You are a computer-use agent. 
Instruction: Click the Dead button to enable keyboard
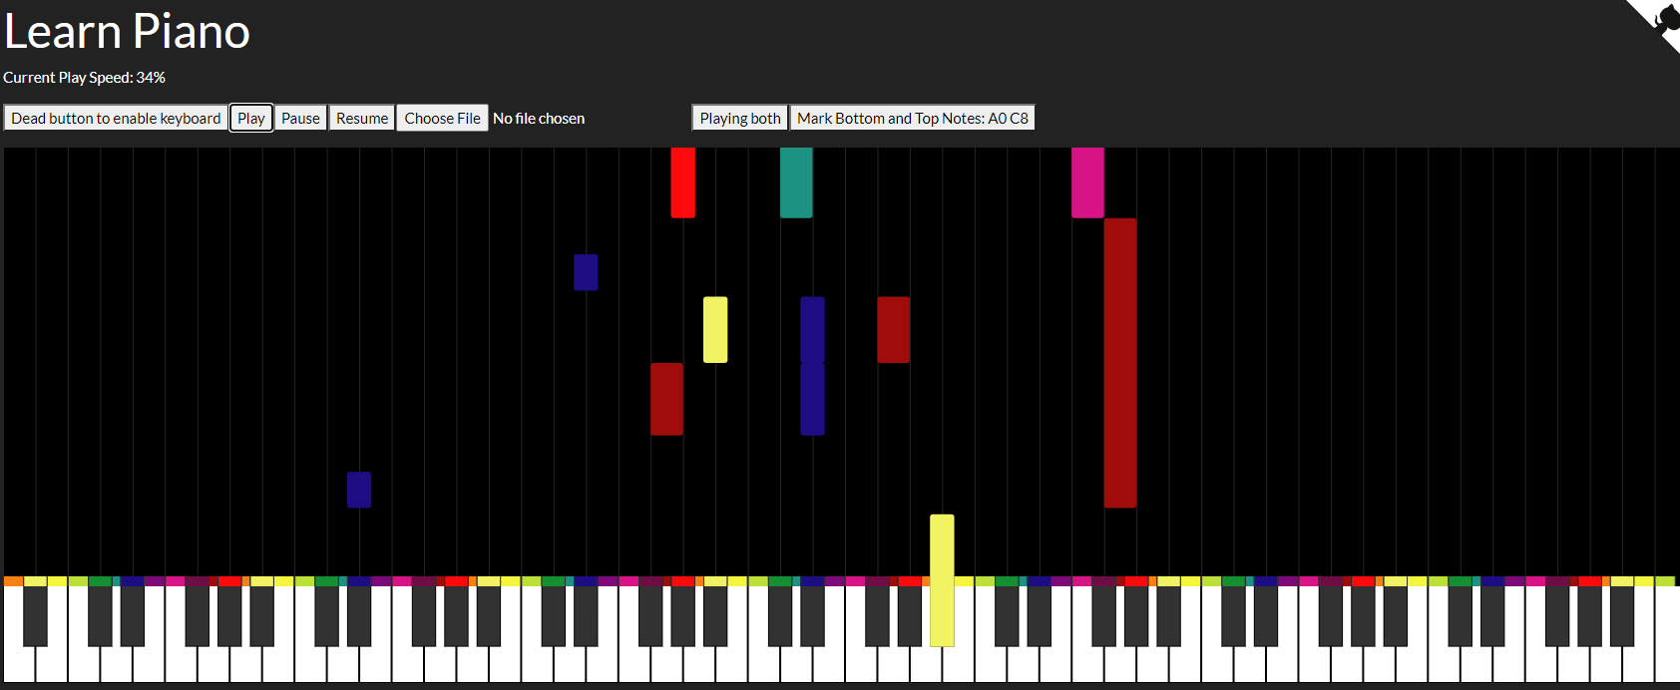[116, 118]
